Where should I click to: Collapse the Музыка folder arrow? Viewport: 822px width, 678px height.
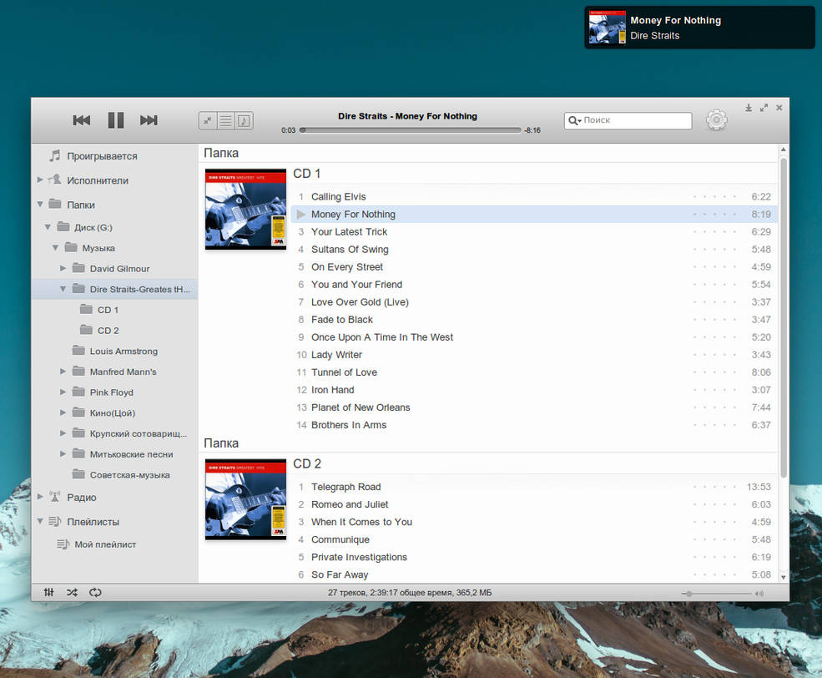click(x=56, y=247)
